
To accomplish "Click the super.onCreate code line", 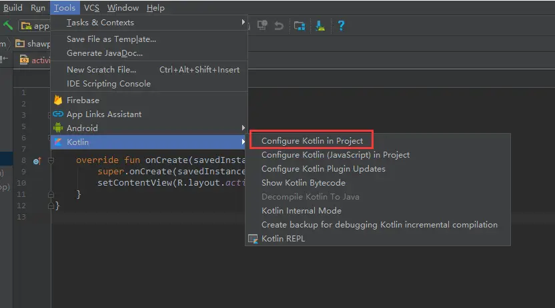I will coord(171,172).
